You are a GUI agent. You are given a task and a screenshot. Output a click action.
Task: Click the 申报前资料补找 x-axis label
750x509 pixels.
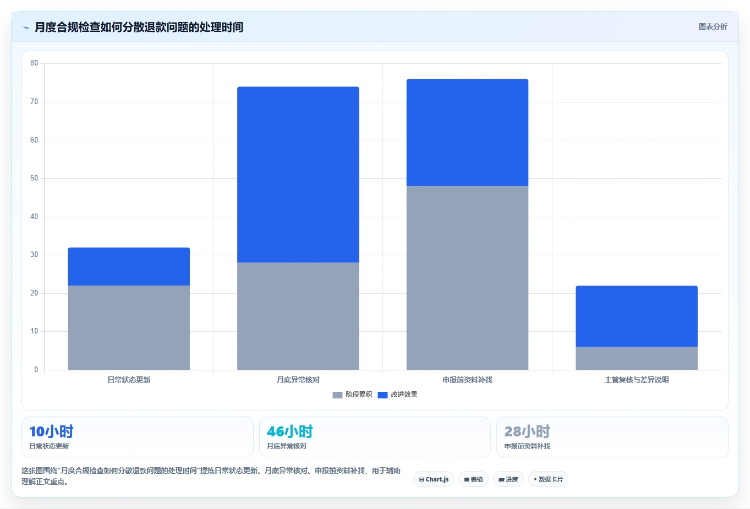coord(467,380)
